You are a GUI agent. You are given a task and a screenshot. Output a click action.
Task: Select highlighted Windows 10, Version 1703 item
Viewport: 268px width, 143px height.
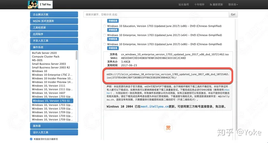52,101
